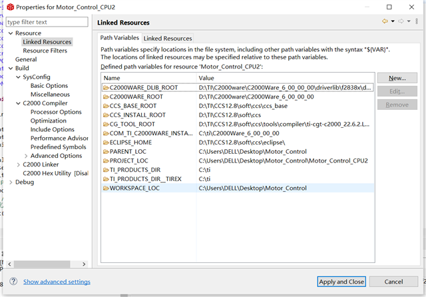
Task: Open the view menu three-dots icon
Action: [416, 22]
